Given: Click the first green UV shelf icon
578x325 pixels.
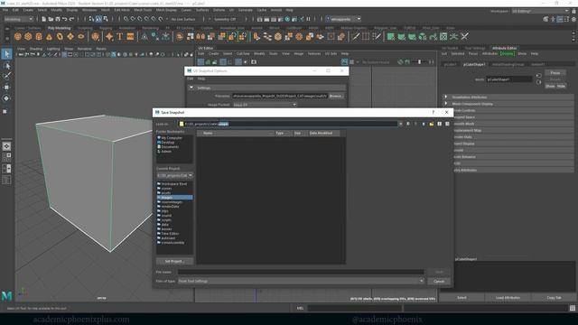Looking at the screenshot, I should coord(390,36).
